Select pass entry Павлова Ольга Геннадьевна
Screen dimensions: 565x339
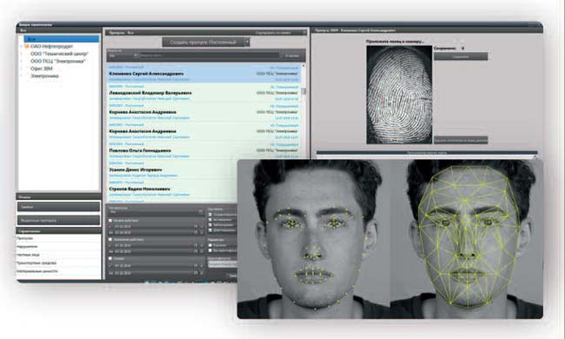203,150
